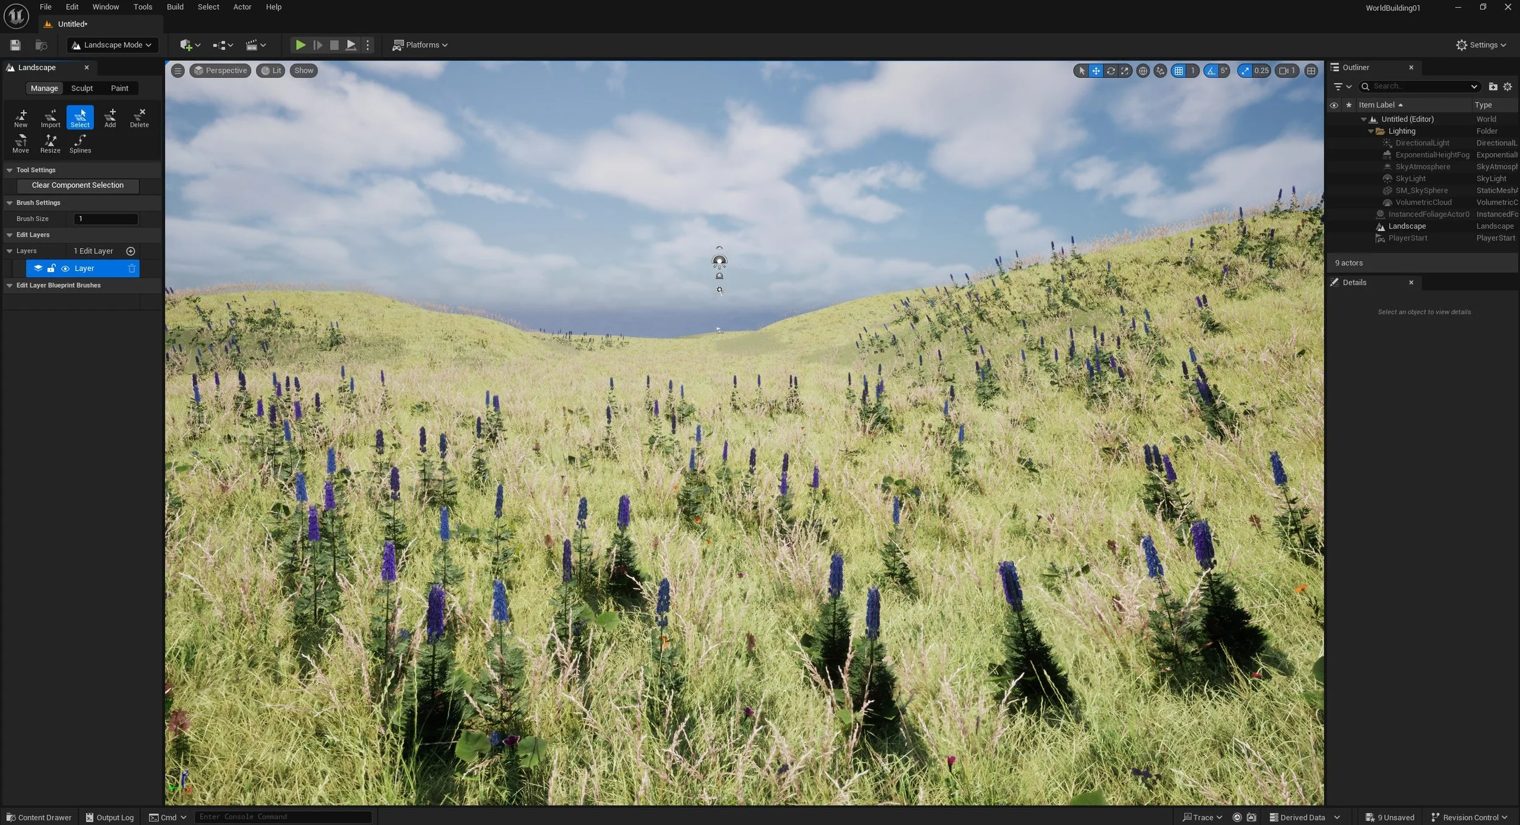Image resolution: width=1520 pixels, height=825 pixels.
Task: Open the Landscape Mode dropdown
Action: coord(112,45)
